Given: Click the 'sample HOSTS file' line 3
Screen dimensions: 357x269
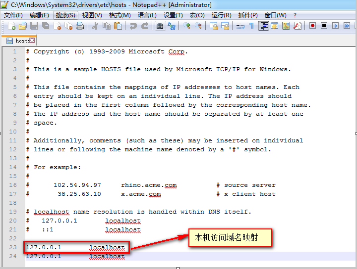Looking at the screenshot, I should (x=159, y=69).
